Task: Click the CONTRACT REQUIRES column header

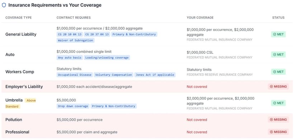Action: (x=74, y=18)
